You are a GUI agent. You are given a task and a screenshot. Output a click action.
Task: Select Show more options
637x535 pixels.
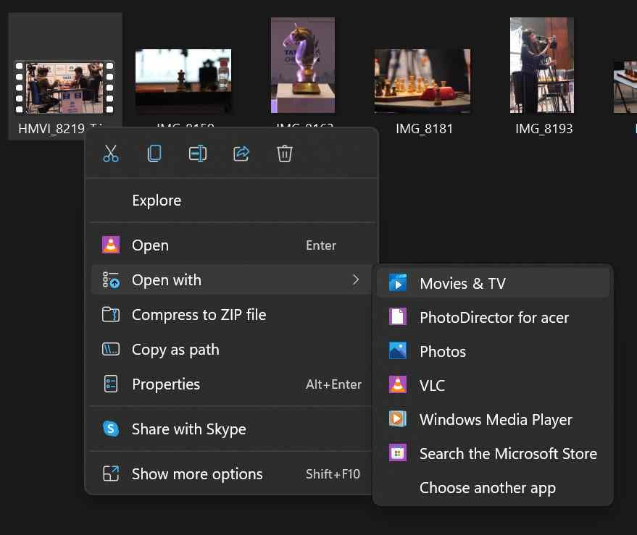232,473
